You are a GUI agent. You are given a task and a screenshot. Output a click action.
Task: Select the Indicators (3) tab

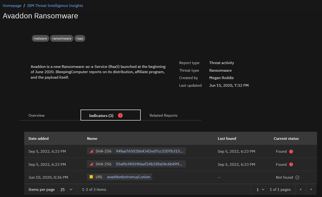point(111,115)
